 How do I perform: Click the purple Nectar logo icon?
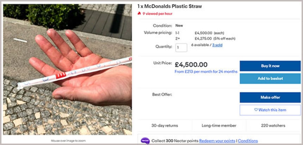(x=145, y=141)
